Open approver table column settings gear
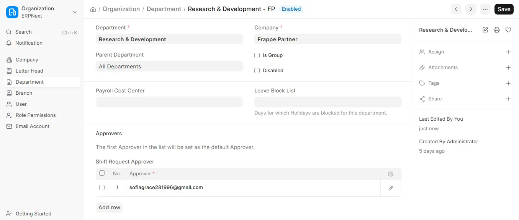The width and height of the screenshot is (519, 220). [391, 174]
